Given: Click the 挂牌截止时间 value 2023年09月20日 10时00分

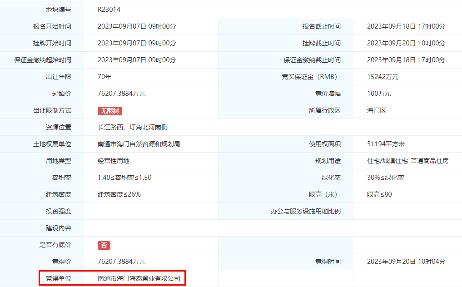Looking at the screenshot, I should [406, 43].
